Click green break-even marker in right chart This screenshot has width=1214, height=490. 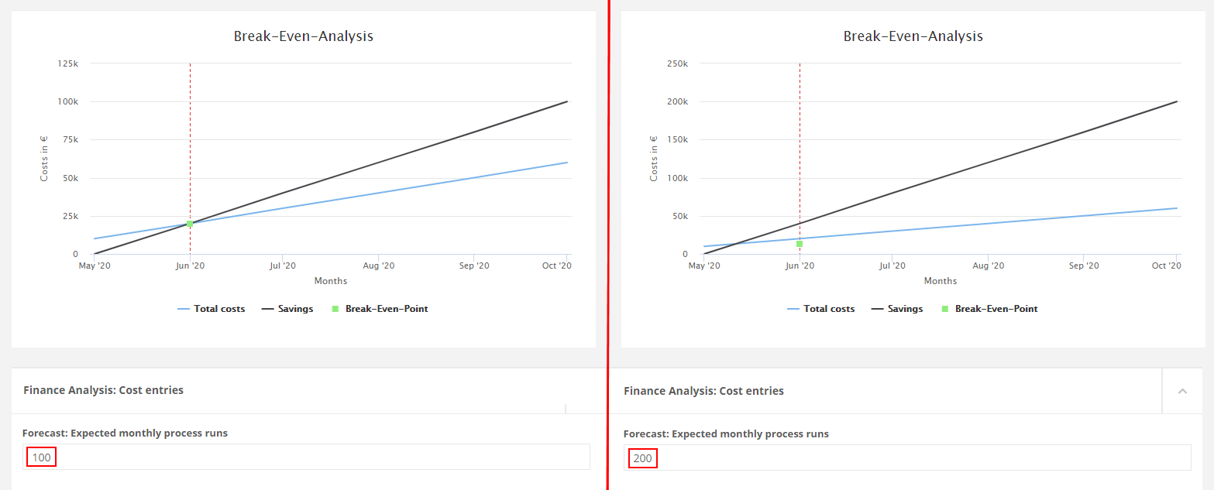pyautogui.click(x=800, y=244)
